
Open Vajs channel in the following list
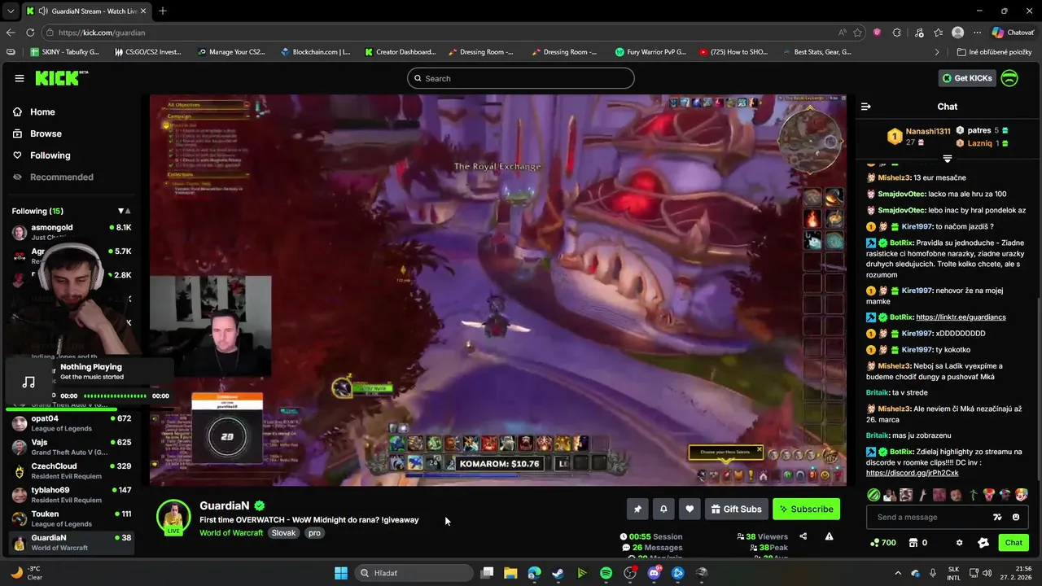click(71, 447)
